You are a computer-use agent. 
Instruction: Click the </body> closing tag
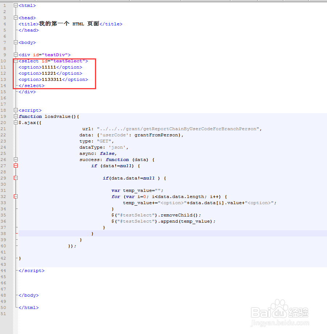pos(29,296)
